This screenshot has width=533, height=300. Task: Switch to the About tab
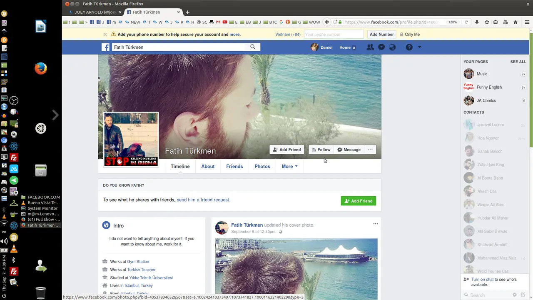208,166
